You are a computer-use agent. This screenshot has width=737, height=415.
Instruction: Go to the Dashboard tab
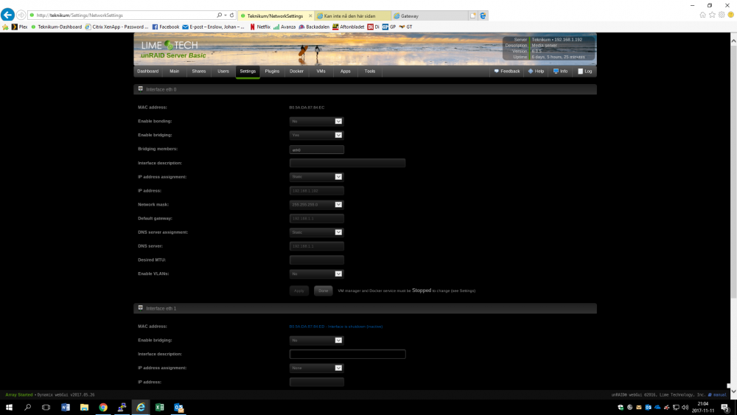point(147,72)
